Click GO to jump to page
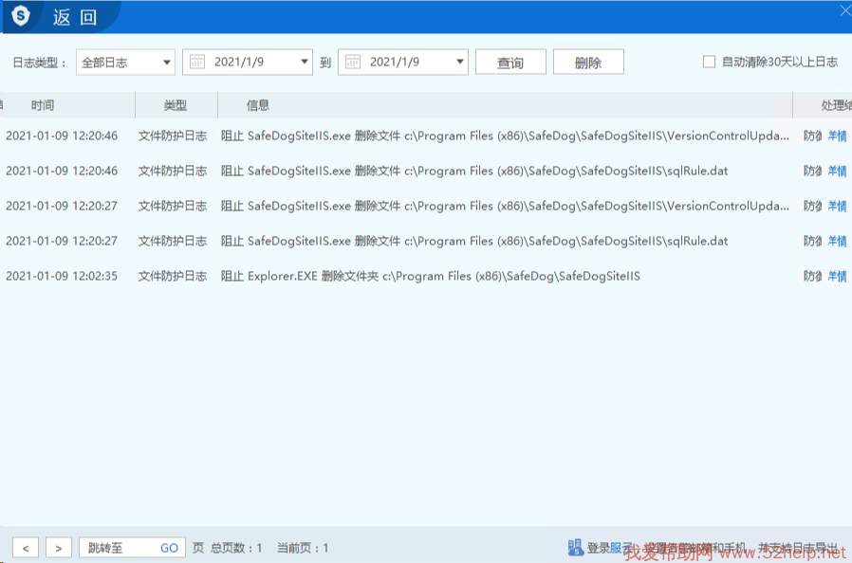This screenshot has width=852, height=563. tap(169, 548)
